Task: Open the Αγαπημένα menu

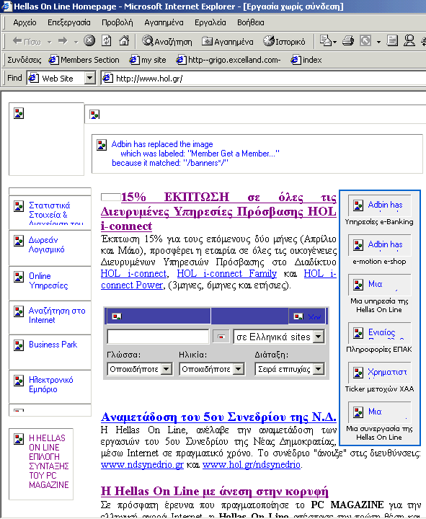Action: coord(164,22)
